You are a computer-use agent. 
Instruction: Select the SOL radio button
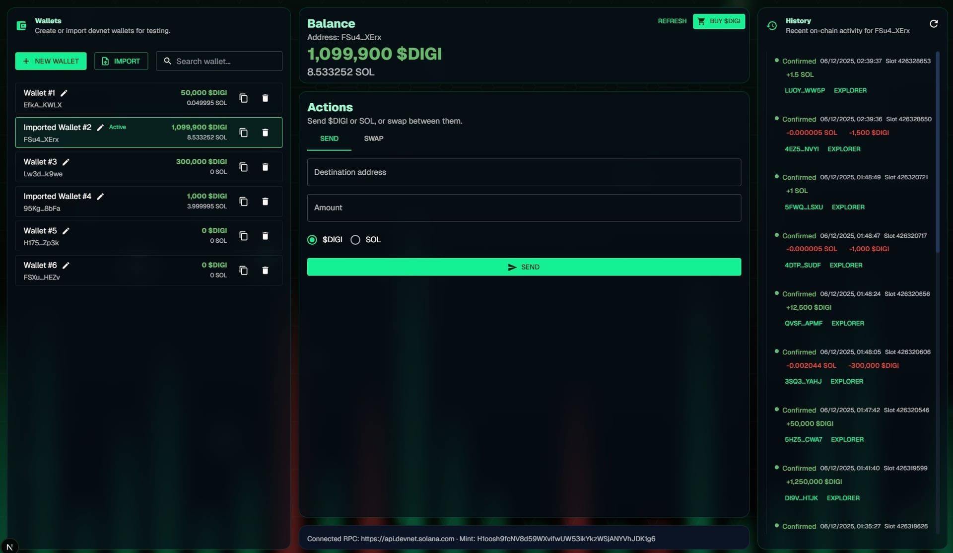[355, 239]
